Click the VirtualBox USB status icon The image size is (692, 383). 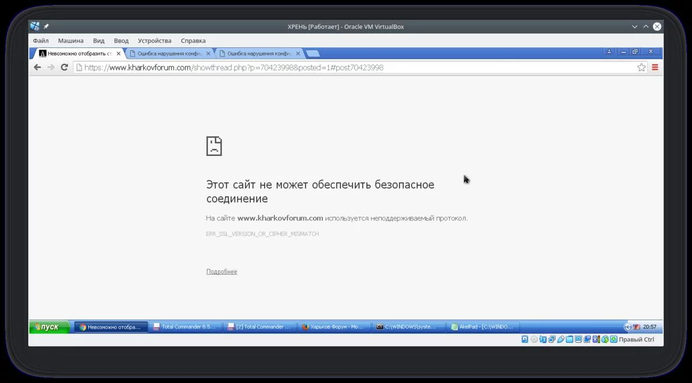click(x=561, y=340)
